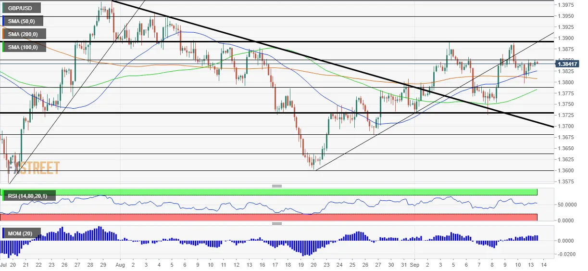Image resolution: width=588 pixels, height=271 pixels.
Task: Click the 1.3650 price axis label
Action: pyautogui.click(x=565, y=149)
